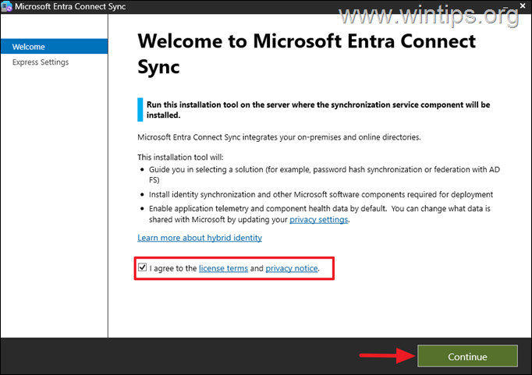Open the privacy settings link
The image size is (532, 375).
point(318,219)
